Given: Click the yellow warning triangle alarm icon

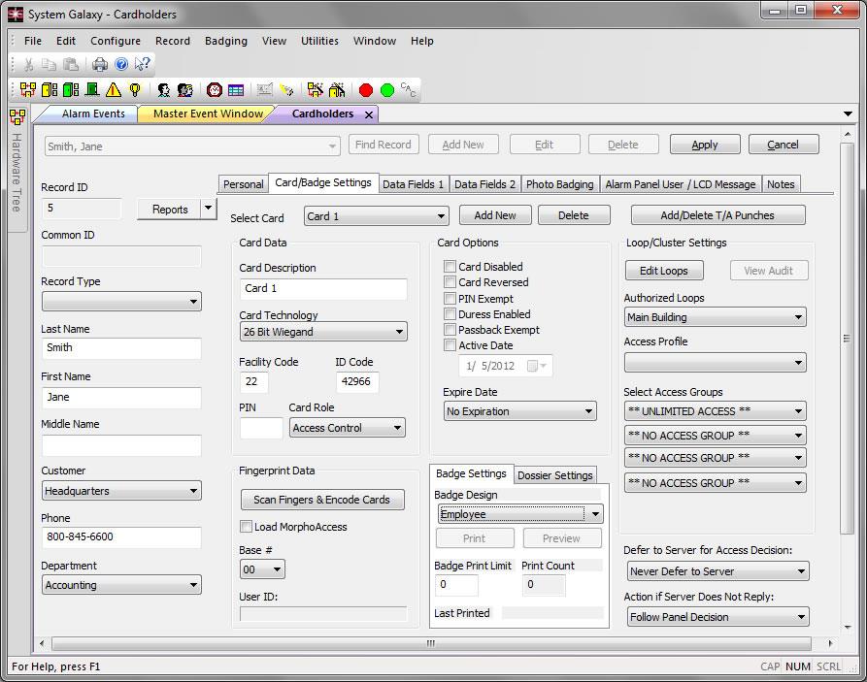Looking at the screenshot, I should [x=114, y=90].
